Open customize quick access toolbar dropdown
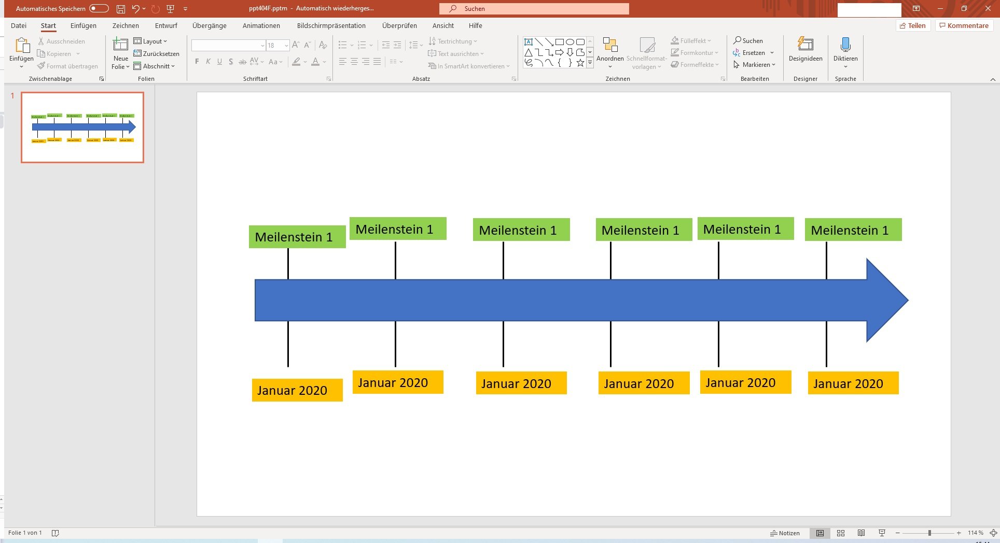The image size is (1000, 543). 186,9
